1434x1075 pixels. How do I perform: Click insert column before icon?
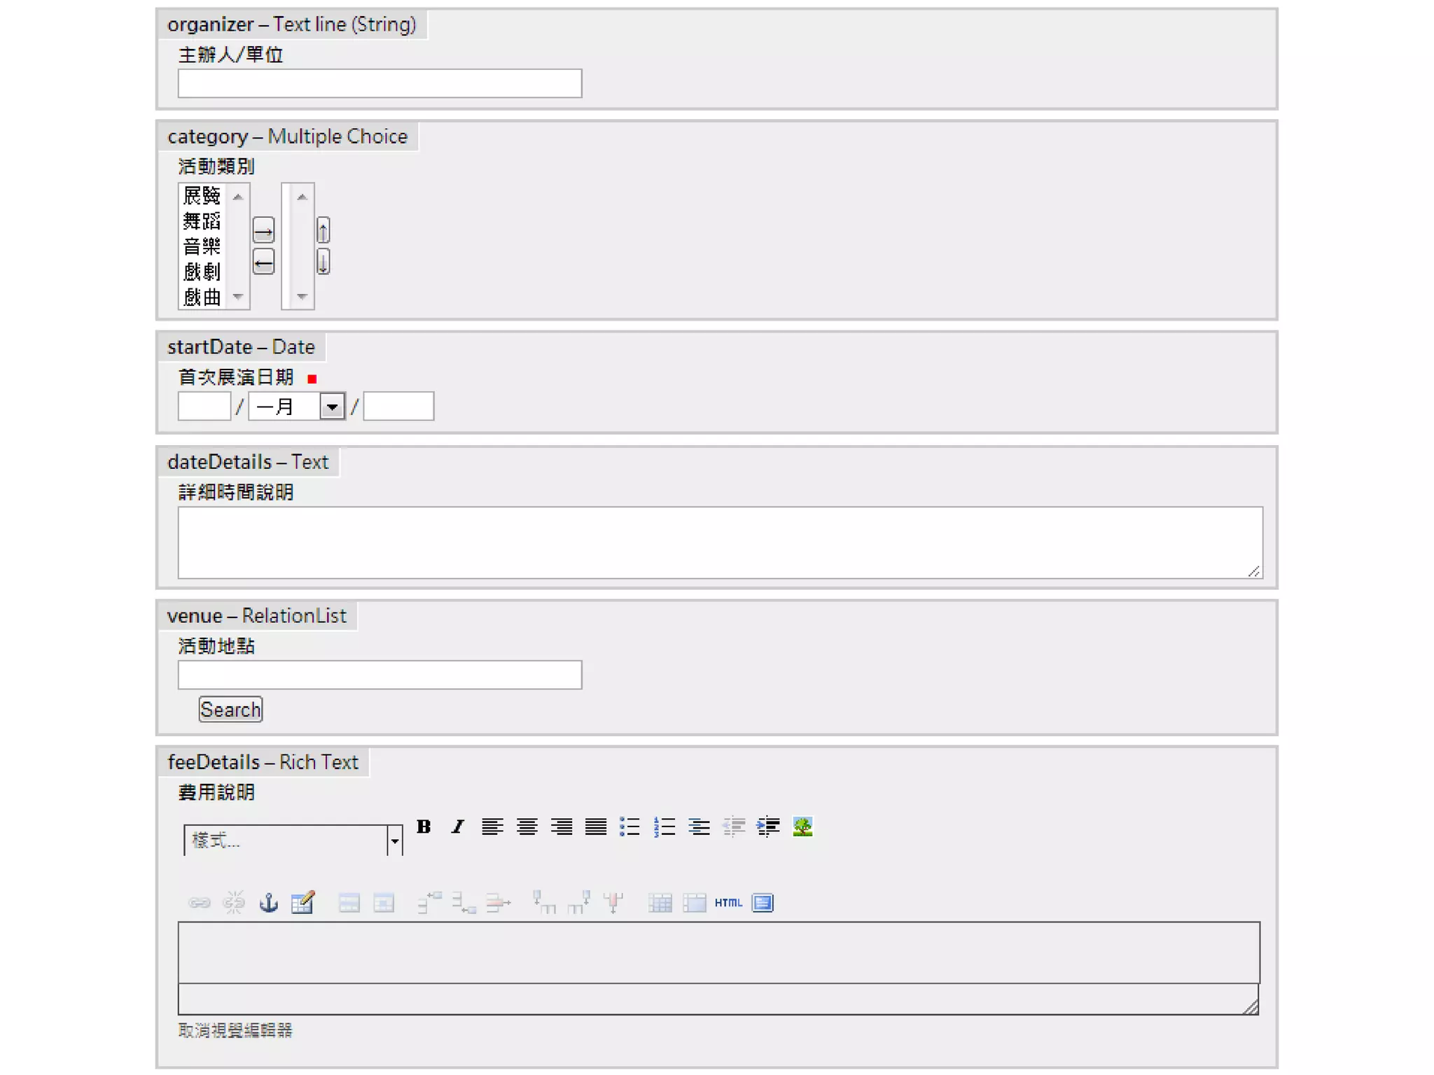click(x=544, y=903)
